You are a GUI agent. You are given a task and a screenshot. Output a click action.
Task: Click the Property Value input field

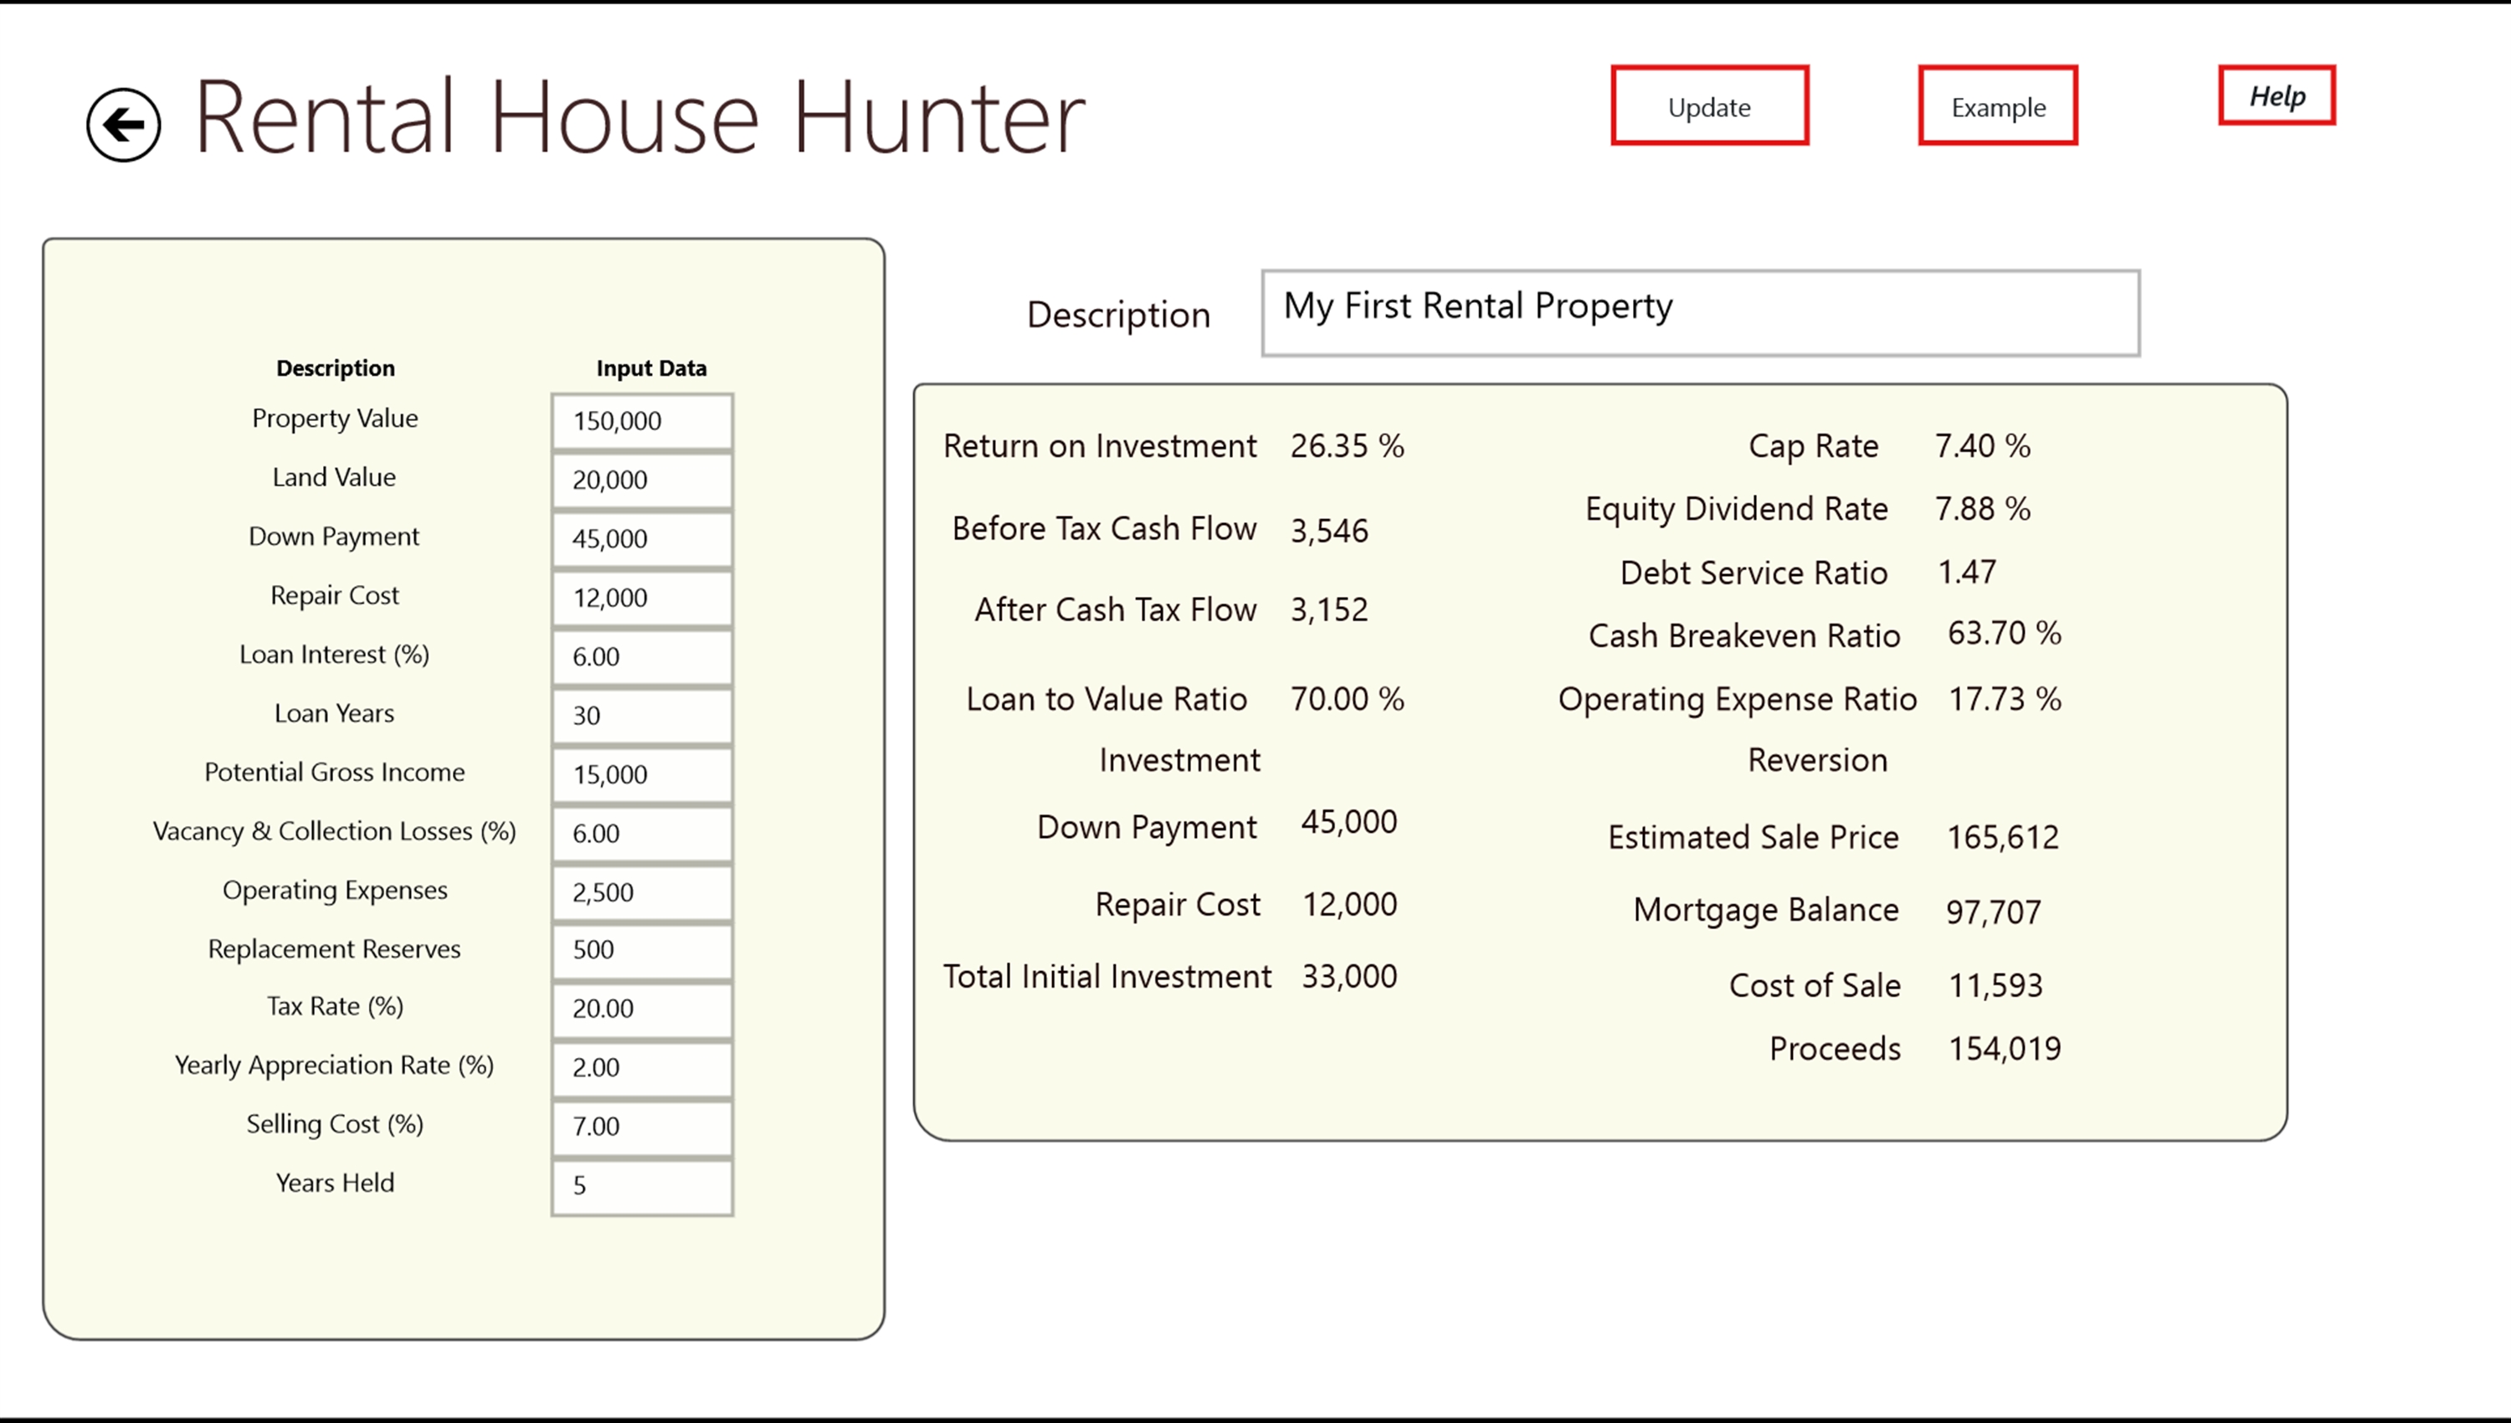(642, 421)
